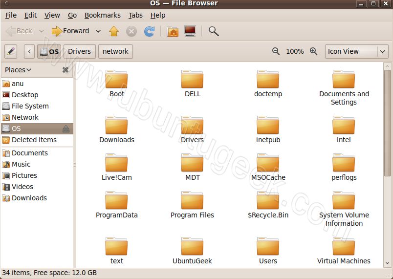
Task: Close the Places sidebar
Action: point(65,70)
